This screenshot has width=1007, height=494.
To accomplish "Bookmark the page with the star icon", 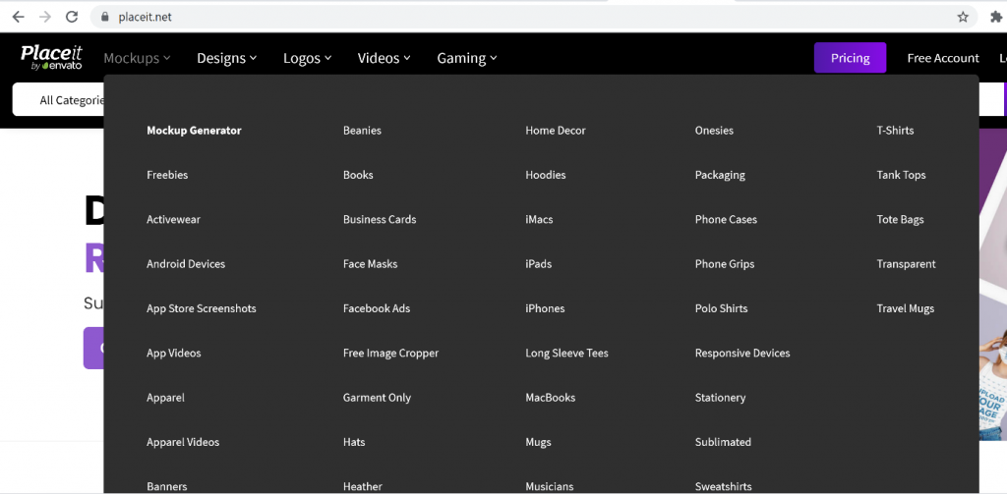I will 963,18.
